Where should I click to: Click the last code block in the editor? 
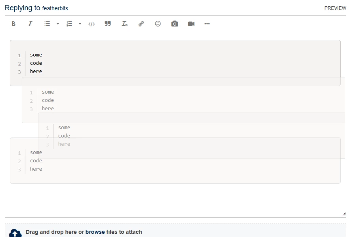(x=175, y=160)
